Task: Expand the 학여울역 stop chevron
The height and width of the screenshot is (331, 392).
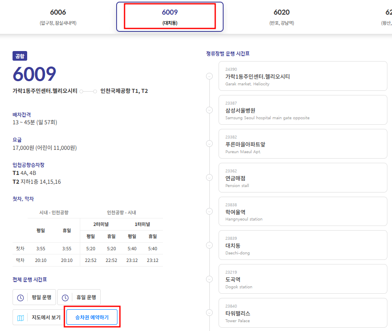Action: pos(209,211)
